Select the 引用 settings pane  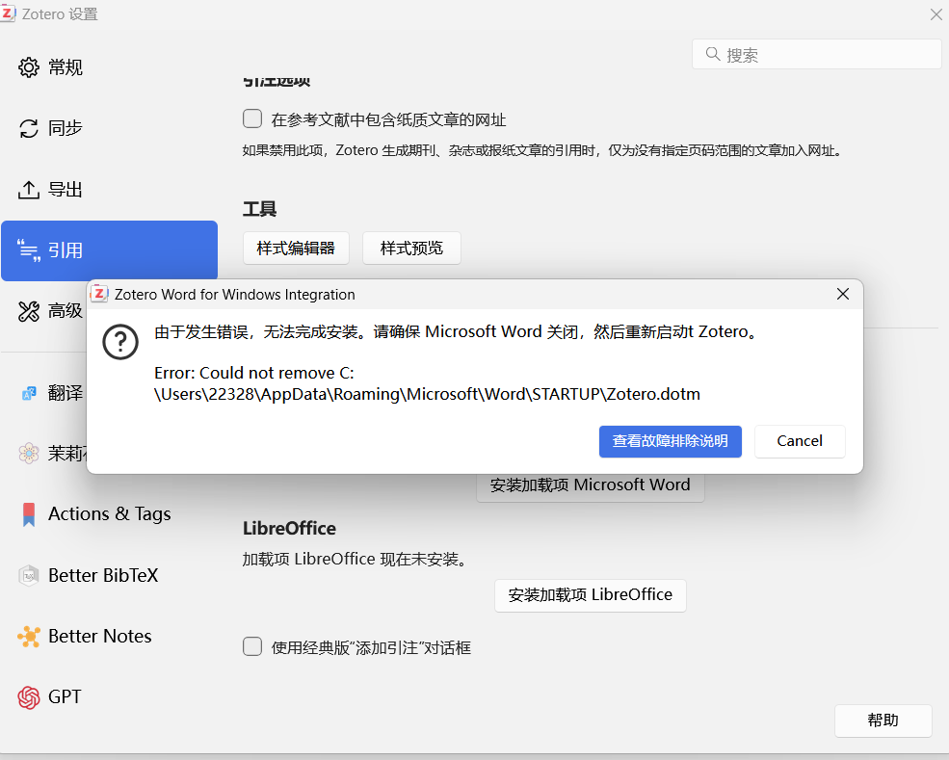(109, 250)
